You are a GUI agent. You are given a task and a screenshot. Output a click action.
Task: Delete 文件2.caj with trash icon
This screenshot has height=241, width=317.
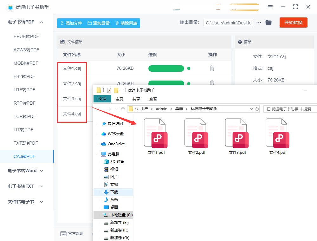click(212, 82)
